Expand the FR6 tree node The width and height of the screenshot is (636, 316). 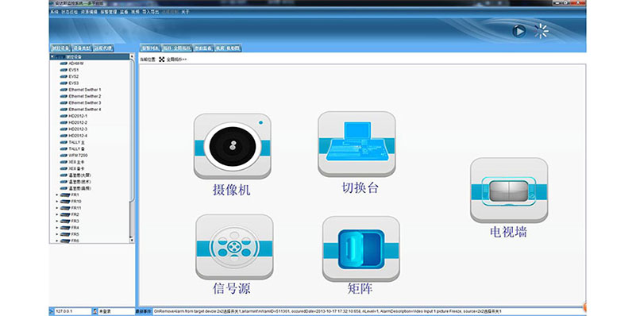tap(57, 241)
